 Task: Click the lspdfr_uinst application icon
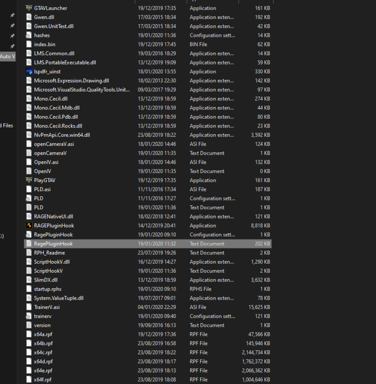29,72
